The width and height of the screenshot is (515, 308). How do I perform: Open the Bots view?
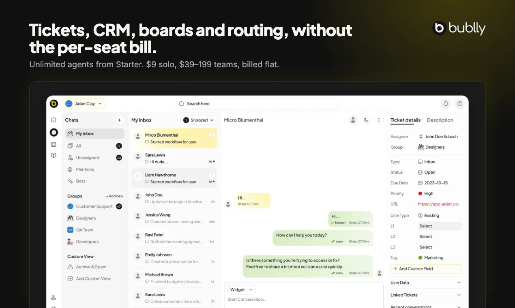pyautogui.click(x=94, y=181)
